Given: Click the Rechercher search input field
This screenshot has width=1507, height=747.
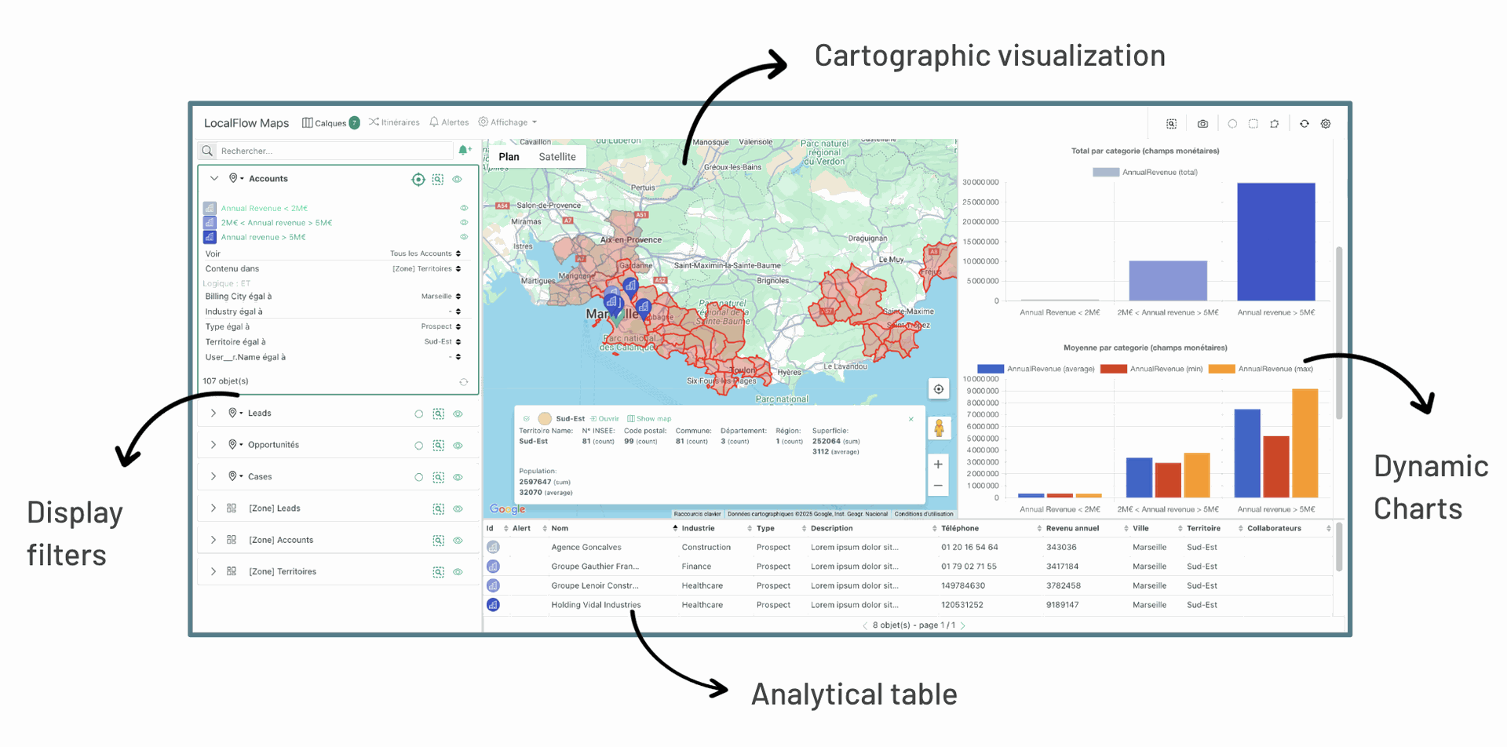Looking at the screenshot, I should 330,151.
